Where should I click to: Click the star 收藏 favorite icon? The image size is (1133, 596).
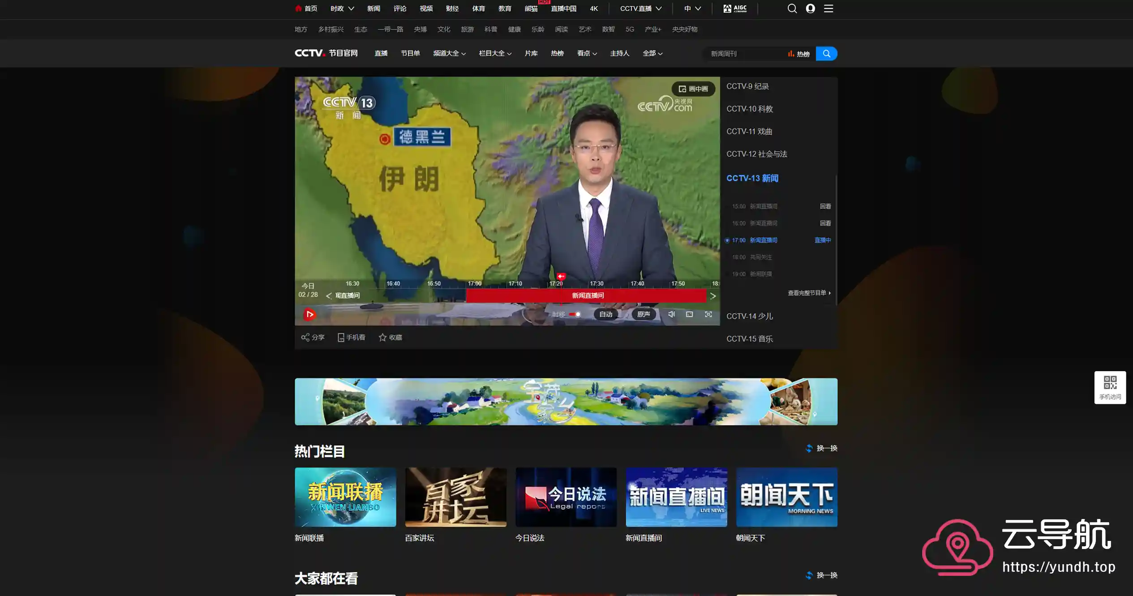(382, 337)
